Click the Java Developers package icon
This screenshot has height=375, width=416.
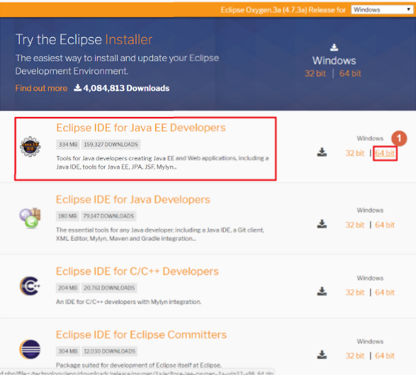[x=30, y=218]
